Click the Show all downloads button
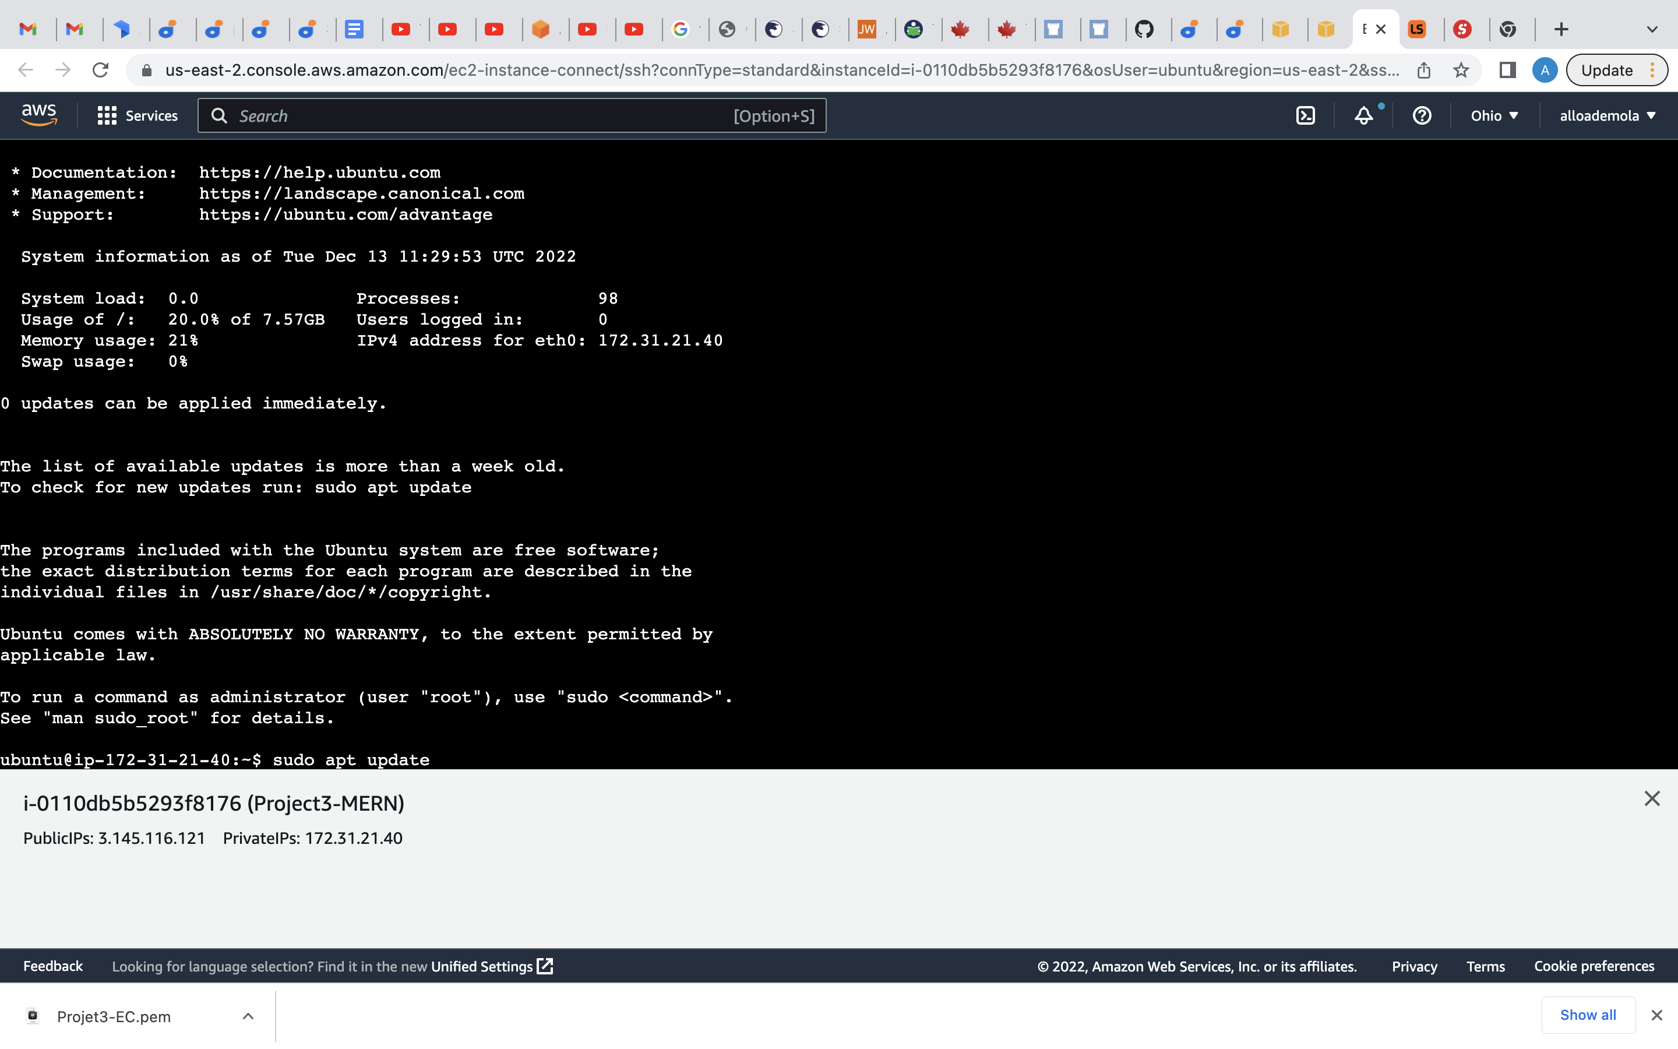Viewport: 1678px width, 1049px height. [1587, 1015]
